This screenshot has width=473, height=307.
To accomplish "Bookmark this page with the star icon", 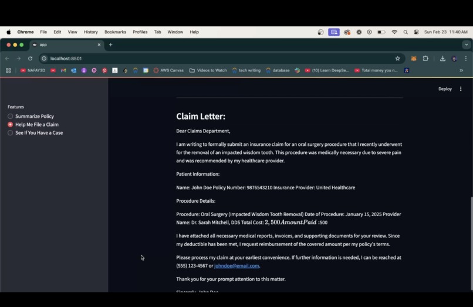I will click(x=397, y=59).
